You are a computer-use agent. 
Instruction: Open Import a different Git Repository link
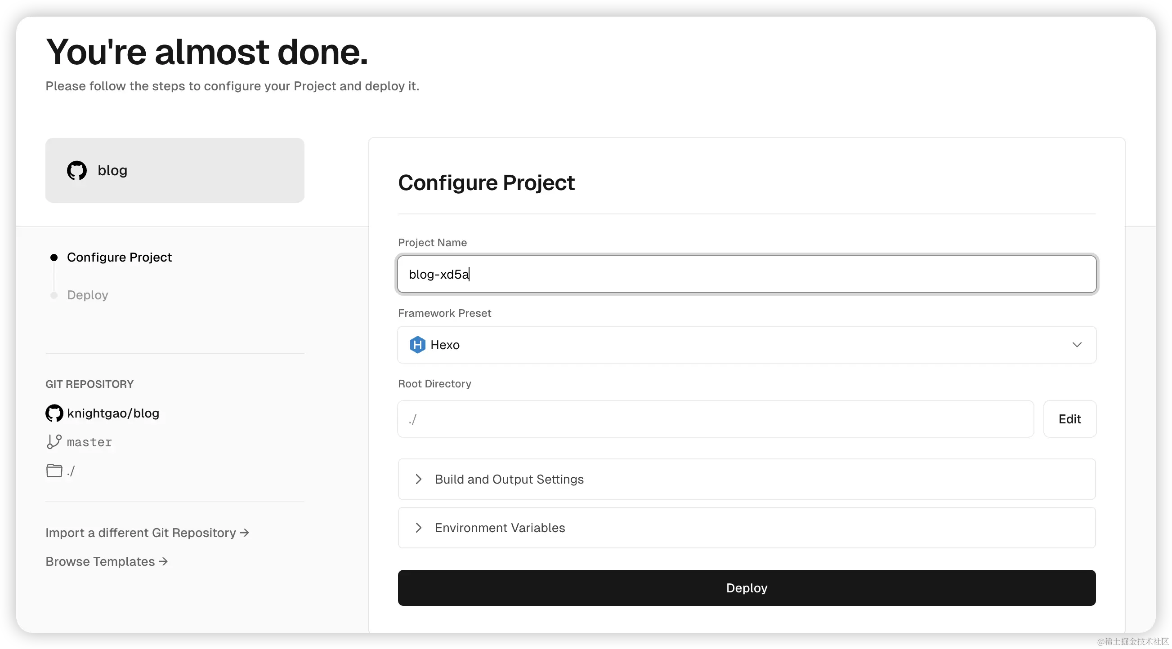(141, 533)
